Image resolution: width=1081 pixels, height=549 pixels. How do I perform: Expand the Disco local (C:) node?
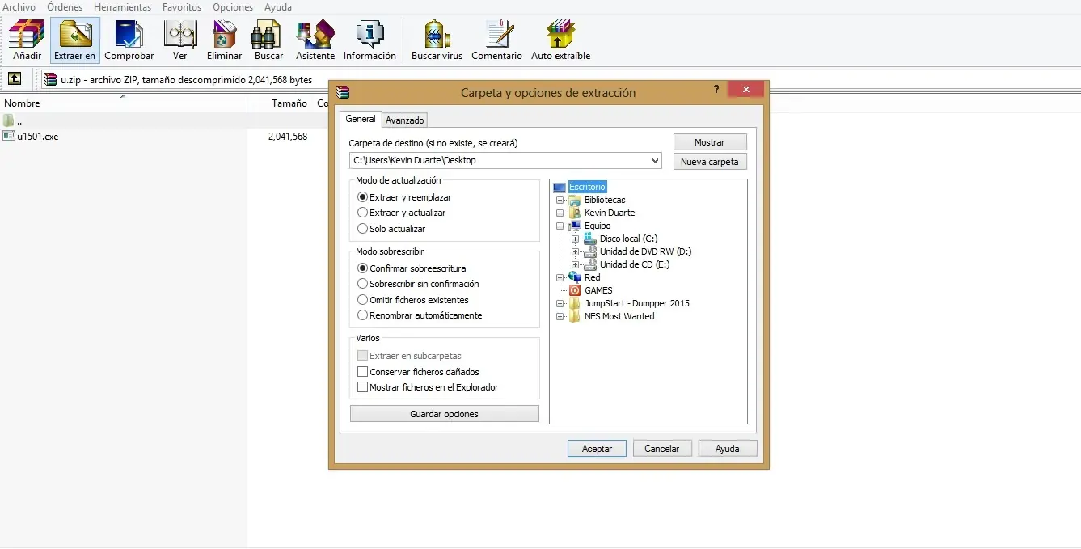coord(575,239)
